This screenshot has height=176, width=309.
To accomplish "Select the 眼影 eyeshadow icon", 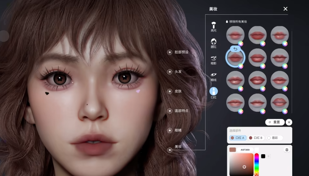I will [x=213, y=58].
